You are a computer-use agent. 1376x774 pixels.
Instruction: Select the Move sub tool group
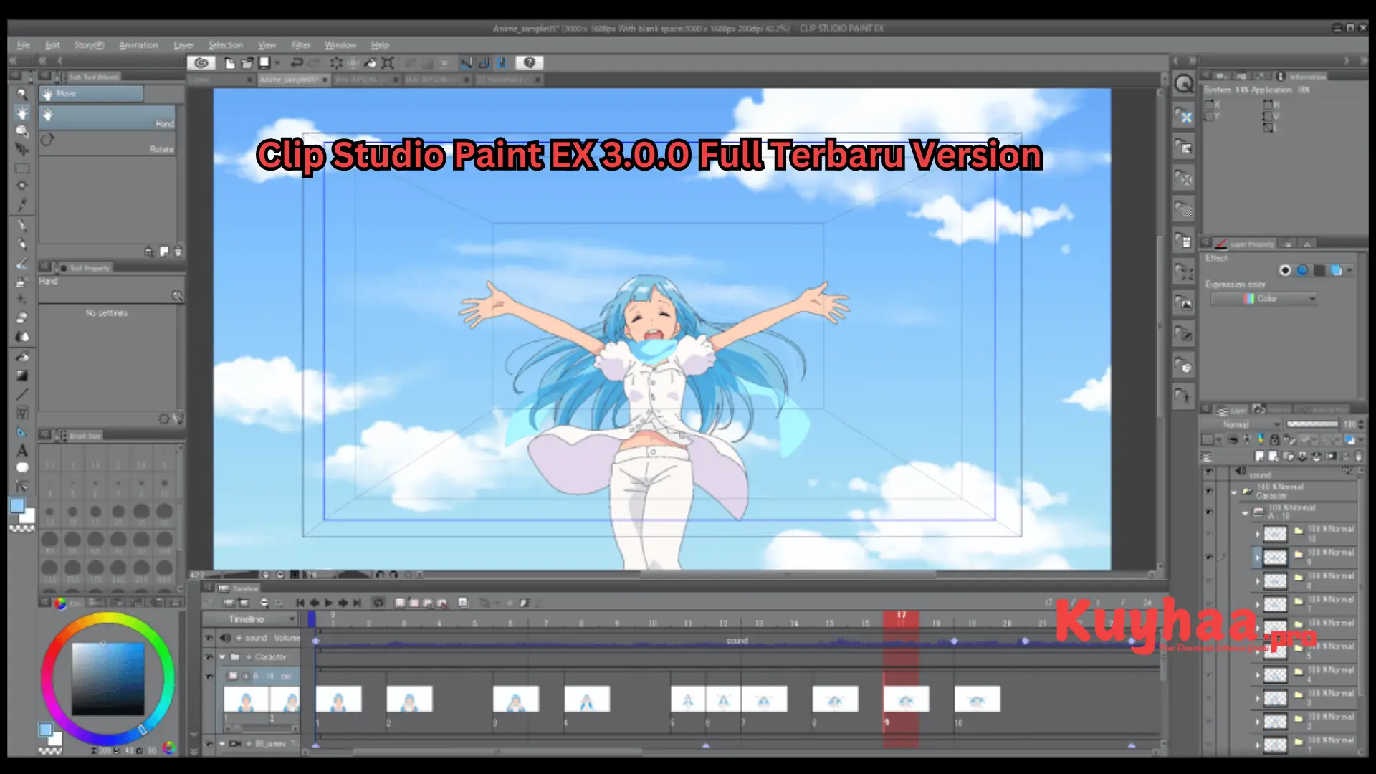click(x=92, y=94)
